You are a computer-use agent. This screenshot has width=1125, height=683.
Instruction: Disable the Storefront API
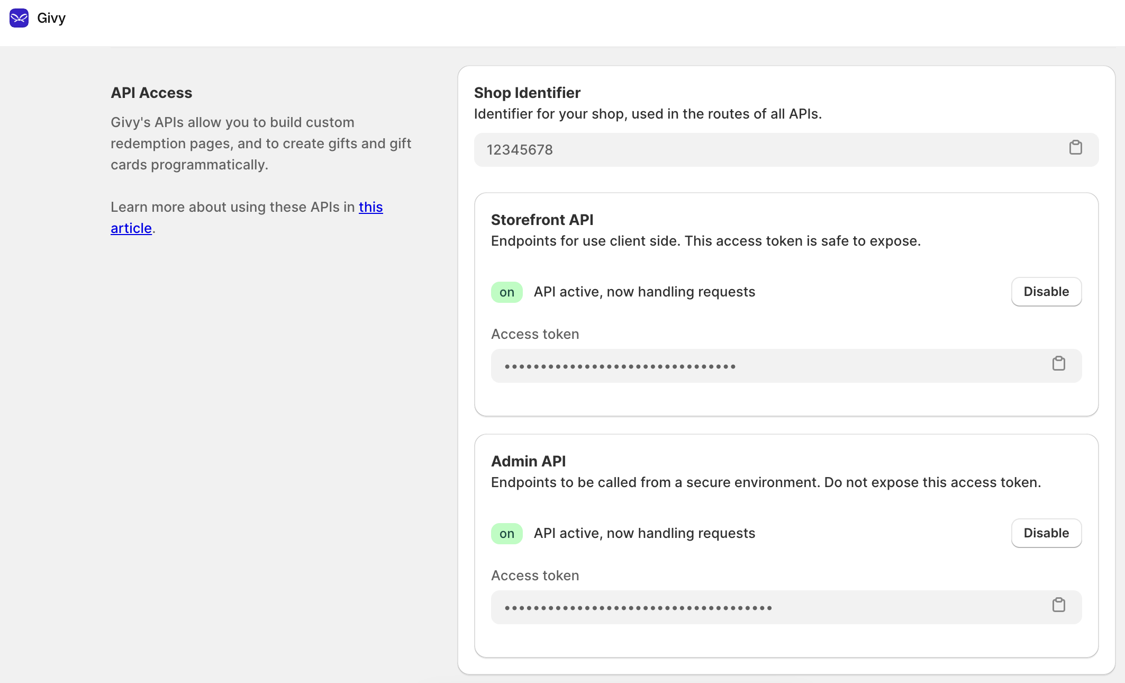[1046, 292]
